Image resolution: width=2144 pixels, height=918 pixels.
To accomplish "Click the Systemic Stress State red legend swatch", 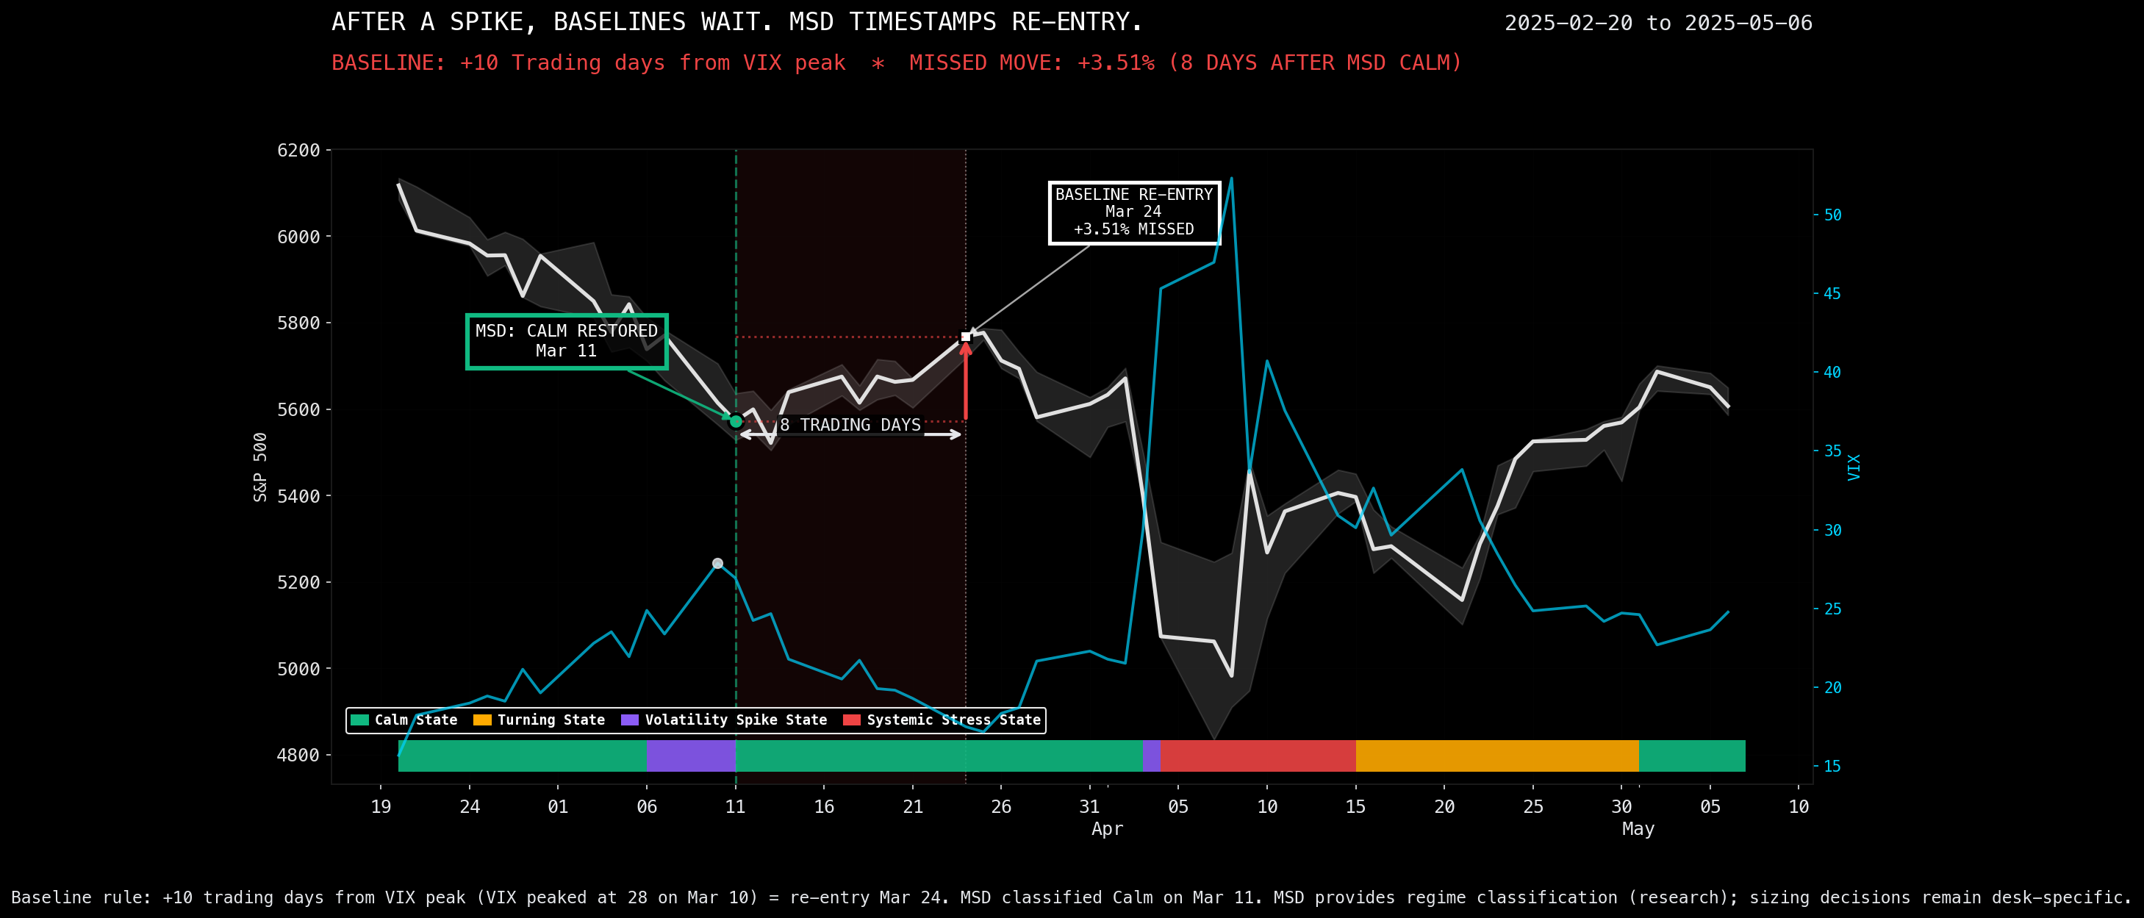I will coord(851,720).
